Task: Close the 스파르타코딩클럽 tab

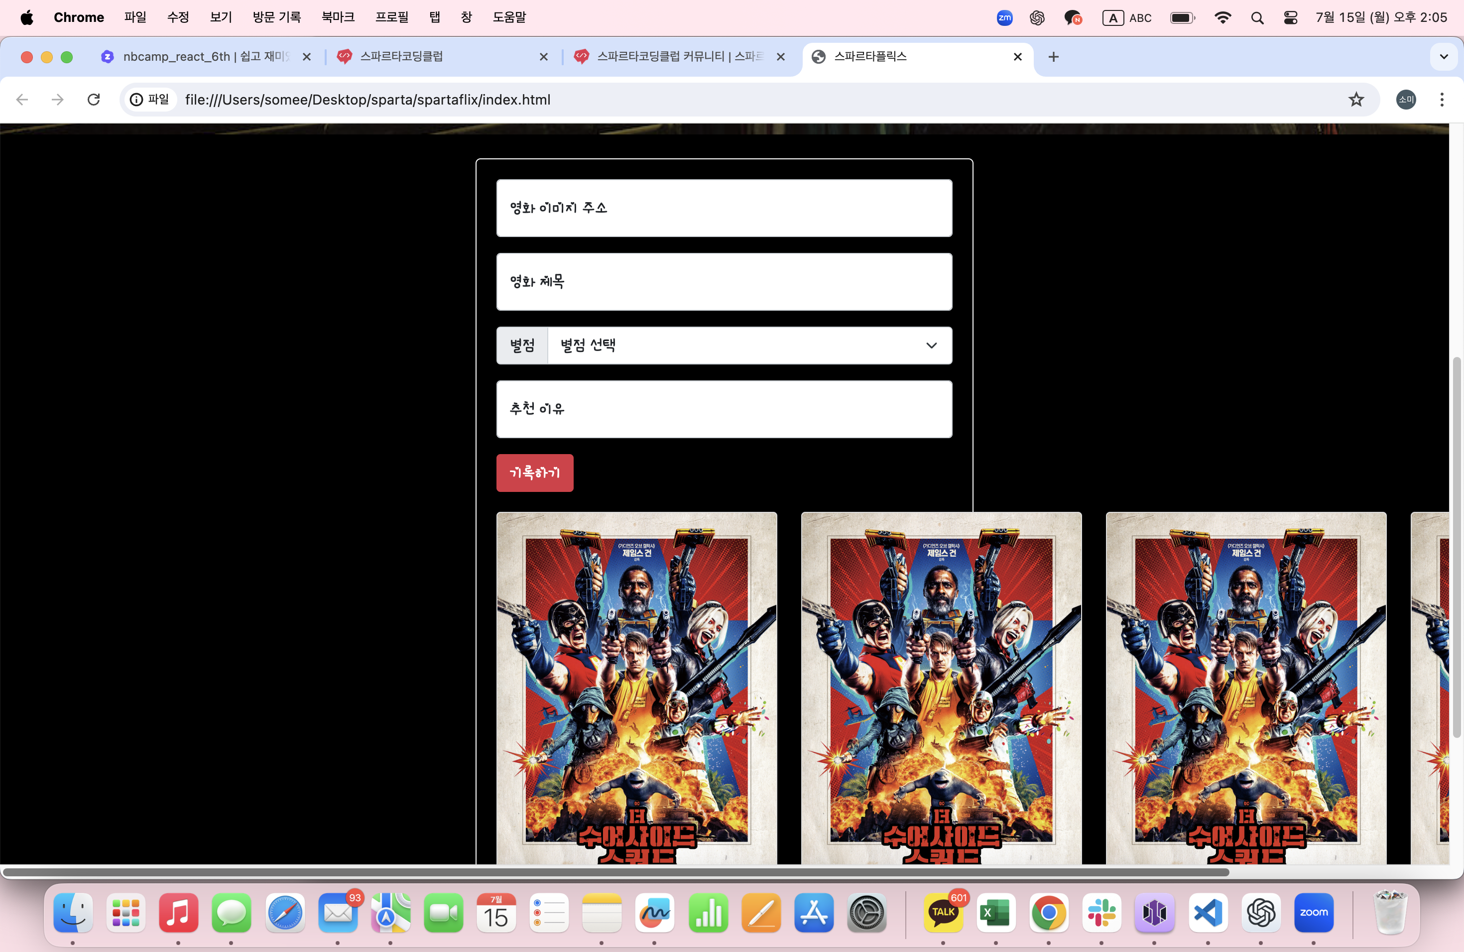Action: [x=544, y=57]
